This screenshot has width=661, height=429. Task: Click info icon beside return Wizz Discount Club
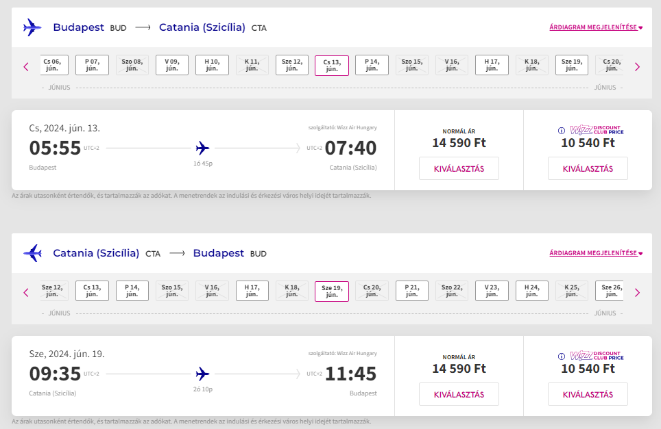tap(561, 356)
